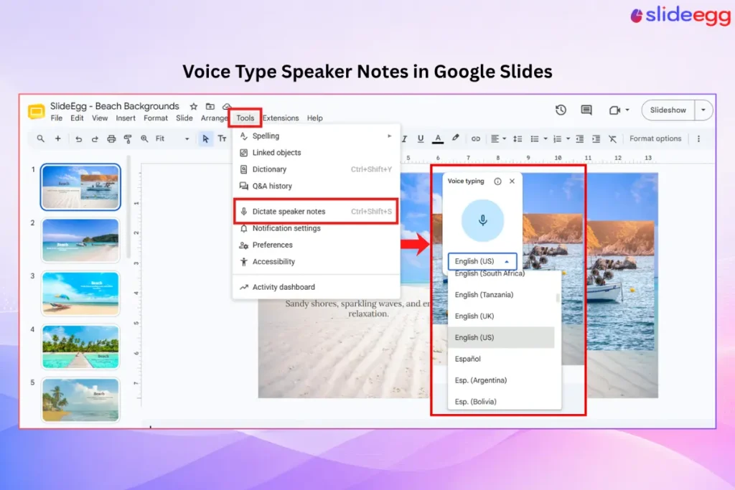Select the text box Tt tool
Screen dimensions: 735x490
223,138
